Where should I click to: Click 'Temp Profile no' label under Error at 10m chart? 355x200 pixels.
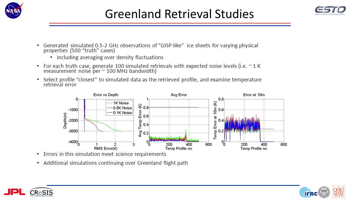254,148
